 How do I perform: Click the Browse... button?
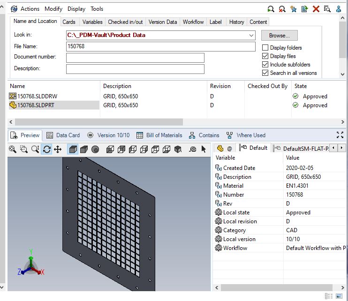[279, 35]
